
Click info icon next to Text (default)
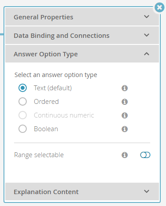point(125,88)
